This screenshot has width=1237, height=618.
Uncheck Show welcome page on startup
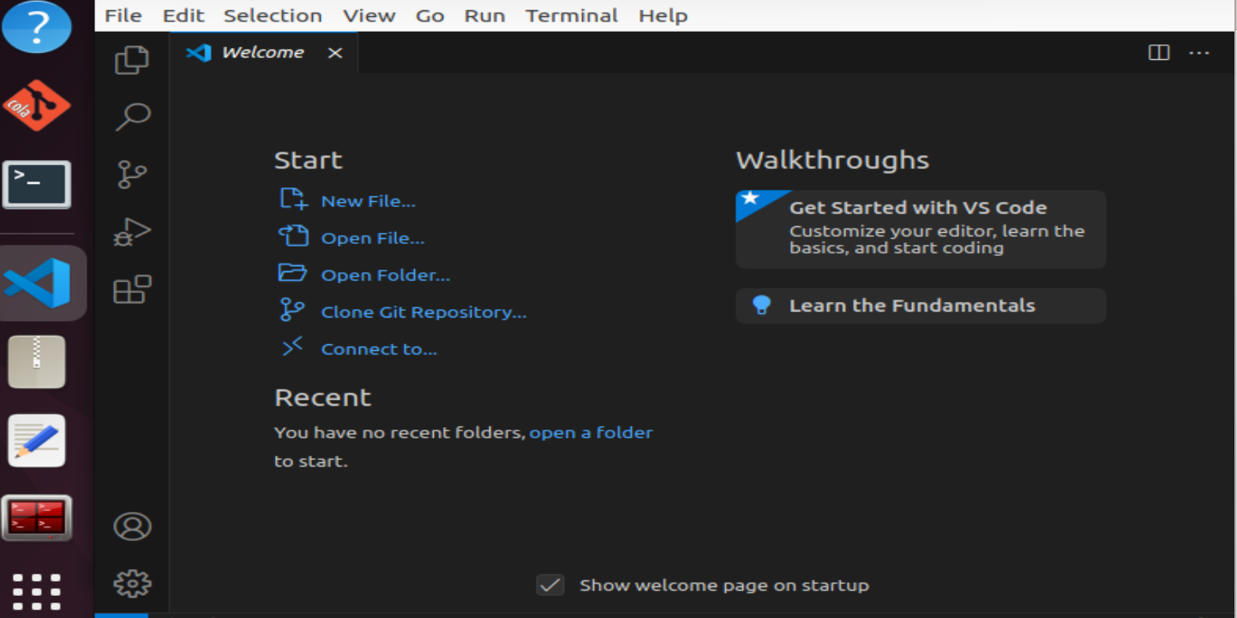click(x=549, y=585)
